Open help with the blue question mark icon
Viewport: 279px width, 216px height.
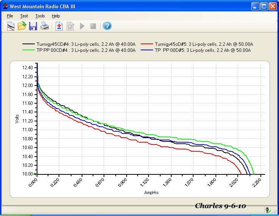[x=107, y=26]
